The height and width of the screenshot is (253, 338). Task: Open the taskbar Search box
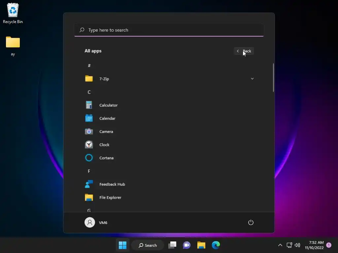tap(148, 245)
